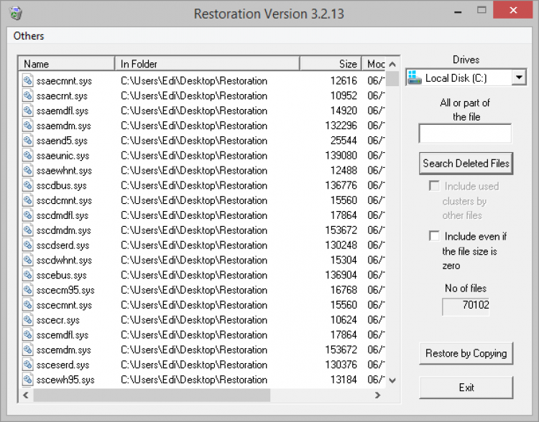Click size value 139080
This screenshot has height=422, width=539.
pyautogui.click(x=341, y=155)
